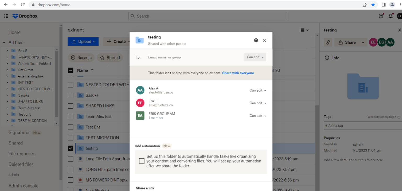
Task: Open the help question mark icon
Action: coord(381,16)
